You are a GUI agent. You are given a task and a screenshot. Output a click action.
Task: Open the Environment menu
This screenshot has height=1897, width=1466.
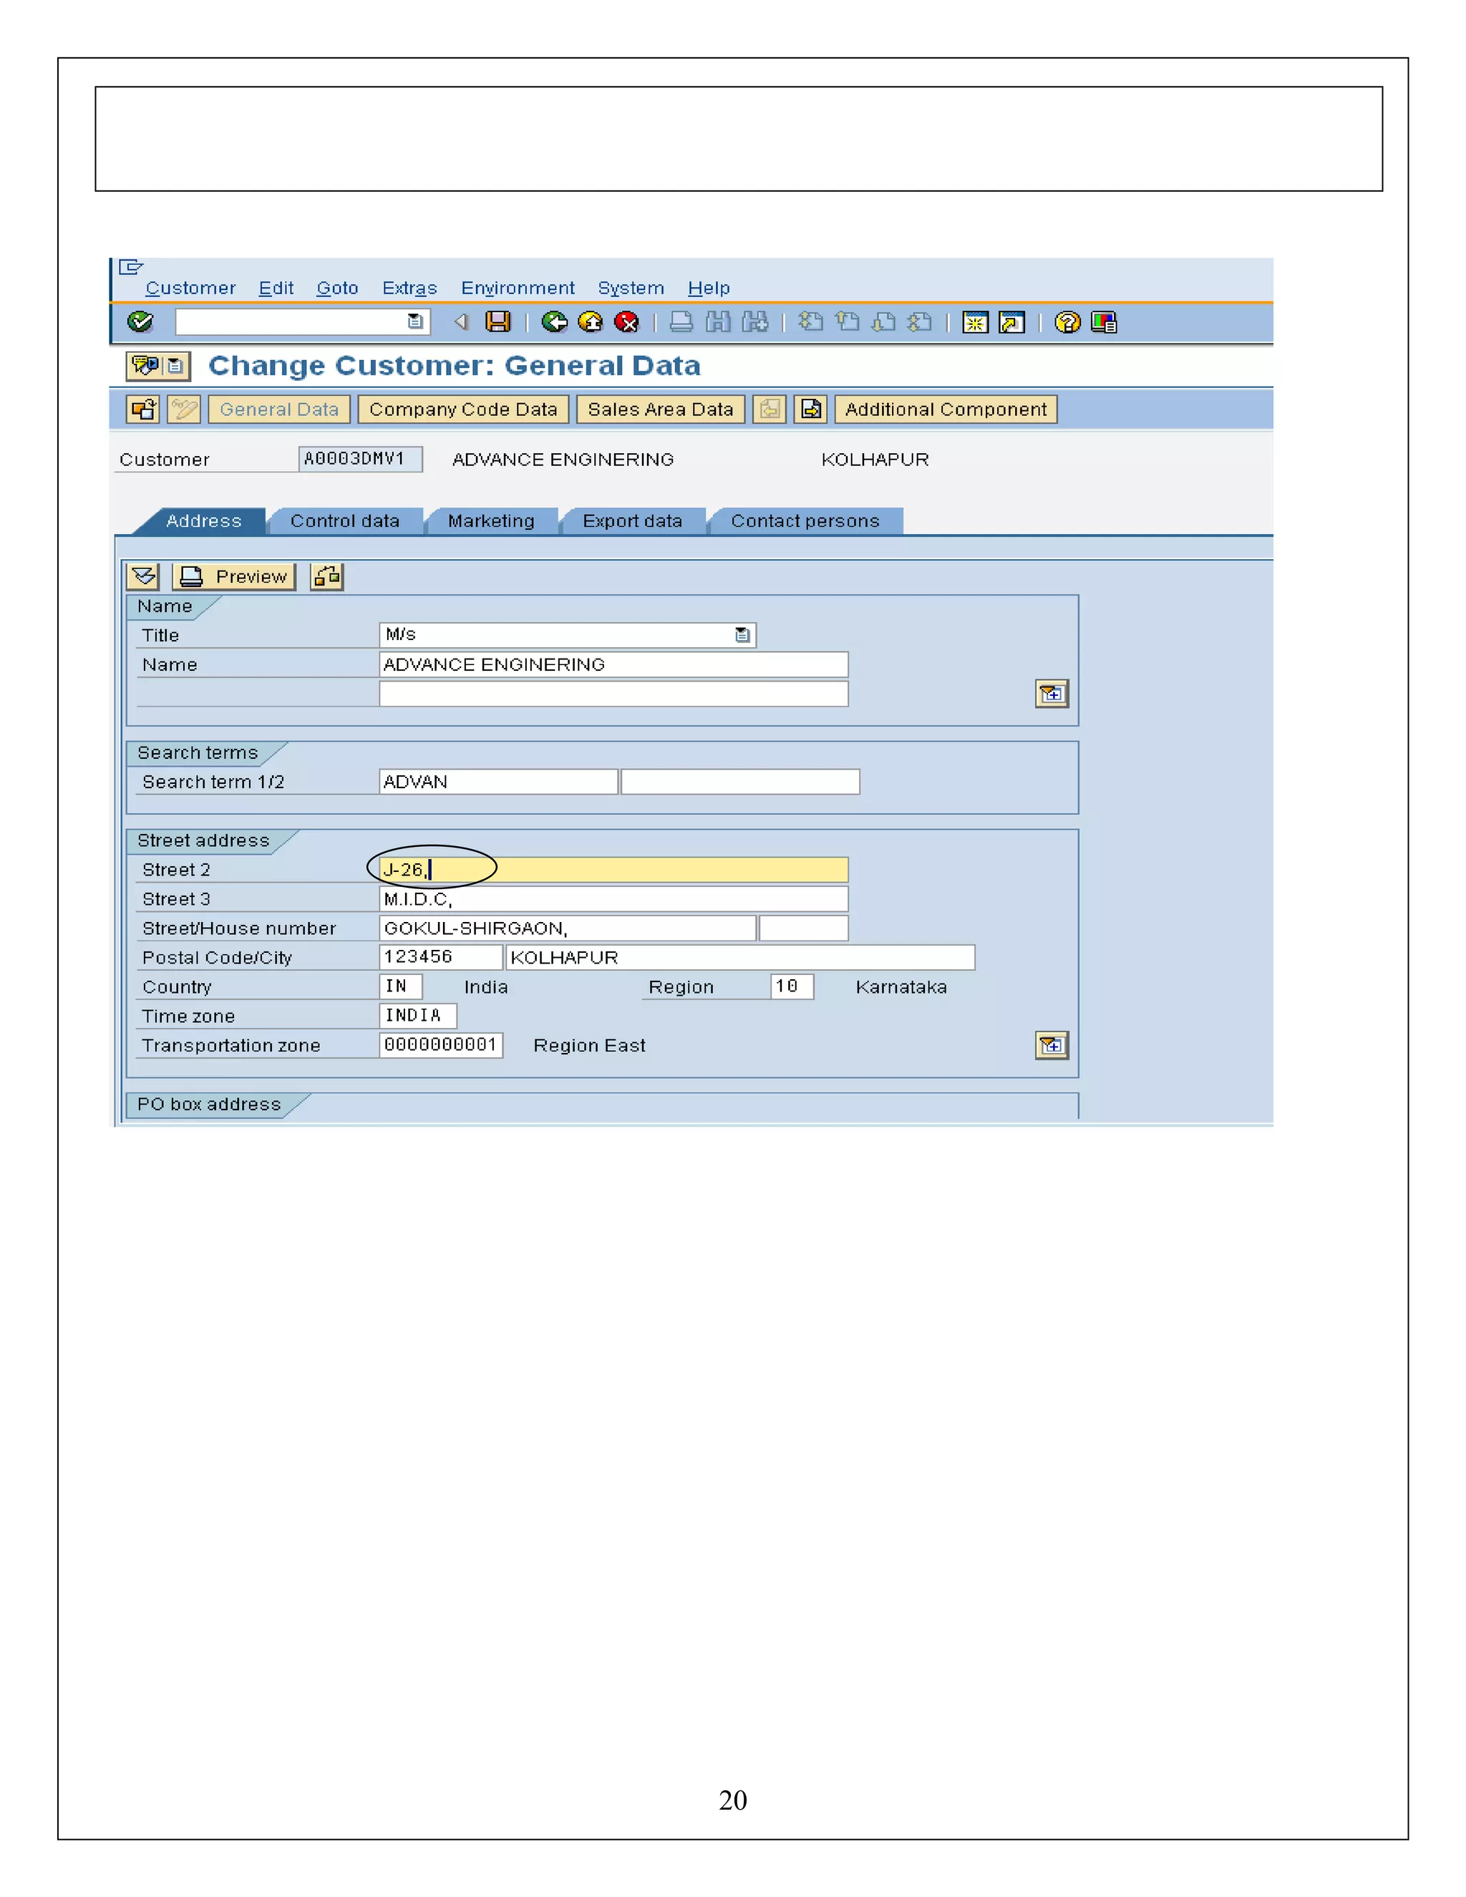[518, 288]
